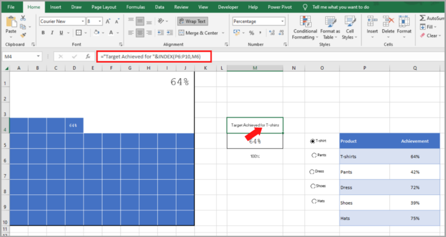Viewport: 446px width, 237px height.
Task: Click the AutoSum button
Action: click(432, 18)
